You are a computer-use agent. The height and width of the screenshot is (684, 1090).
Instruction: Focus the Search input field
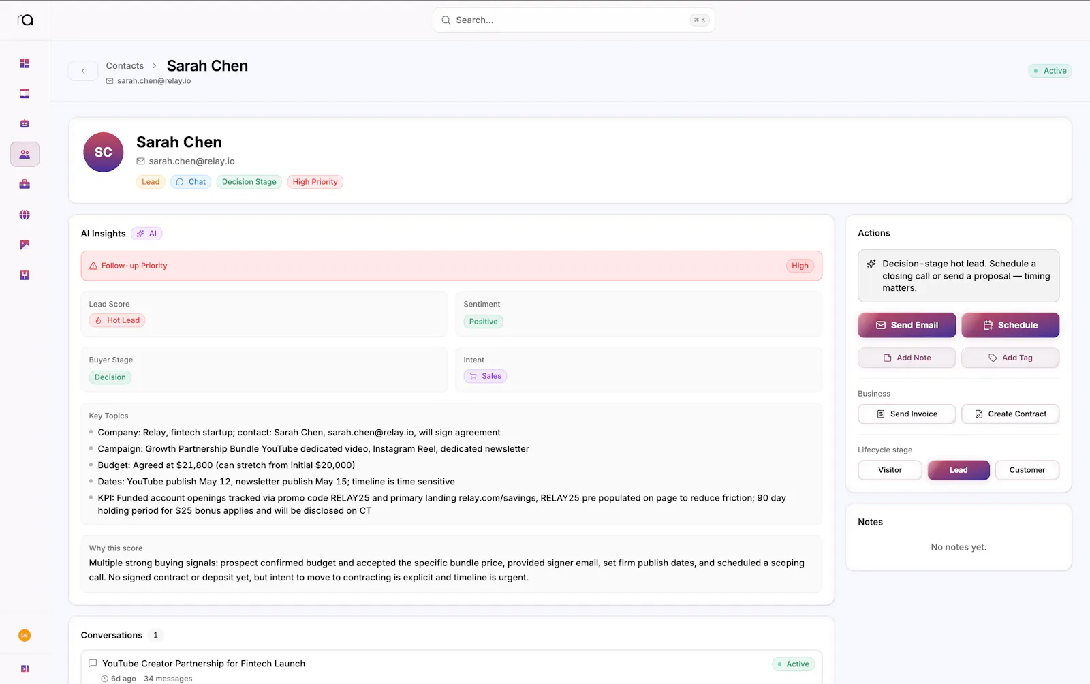tap(574, 20)
